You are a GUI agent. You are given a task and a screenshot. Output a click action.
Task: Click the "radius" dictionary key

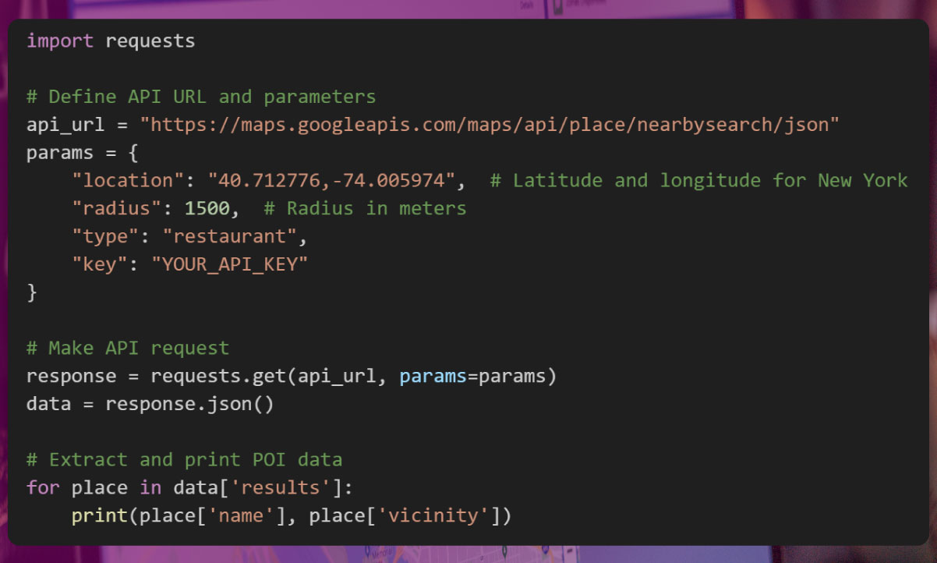117,208
